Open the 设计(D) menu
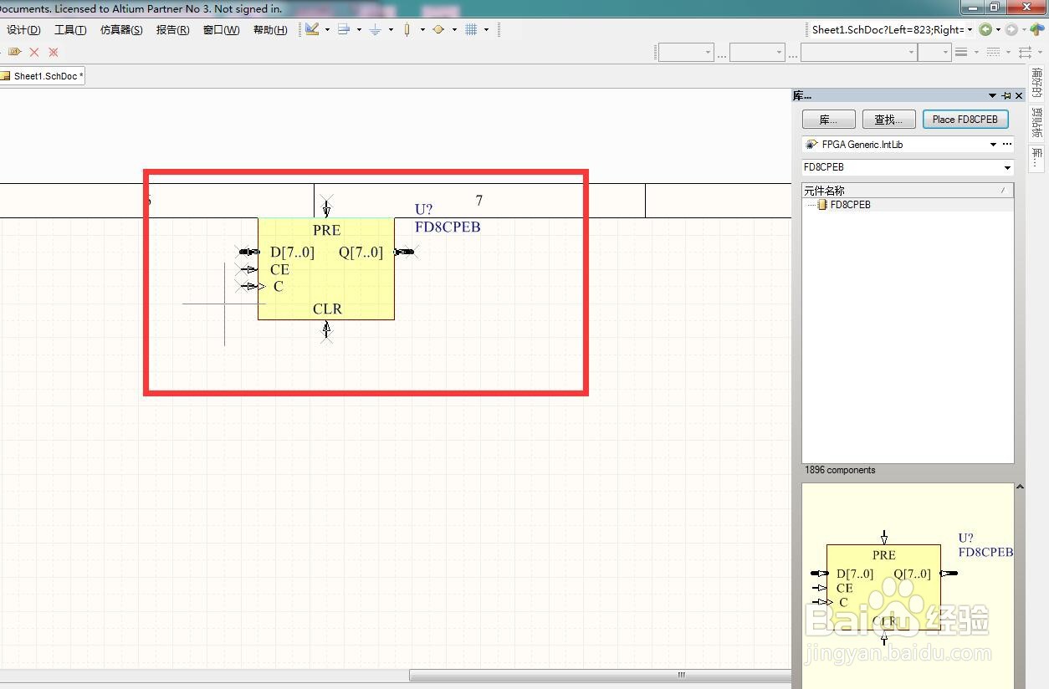The height and width of the screenshot is (689, 1049). (23, 30)
